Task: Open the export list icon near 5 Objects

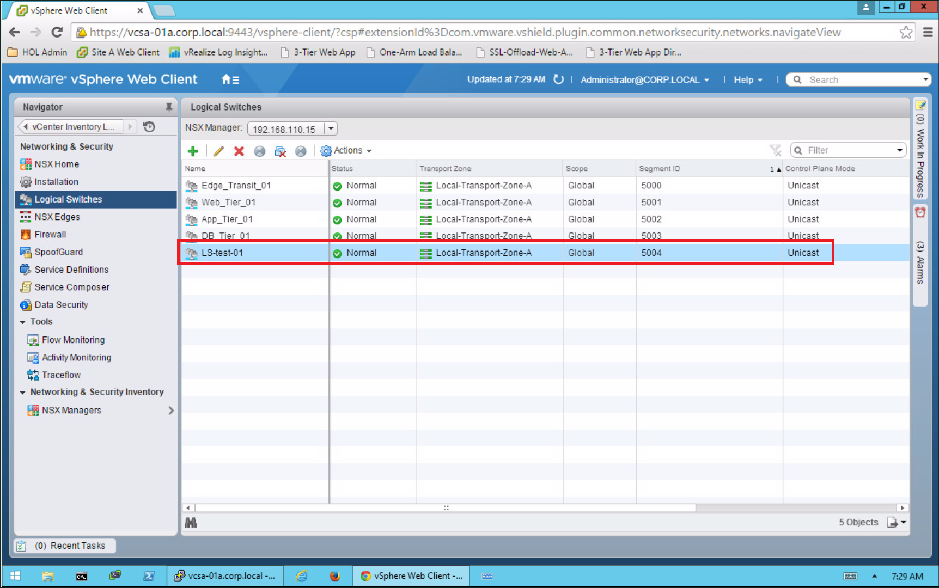Action: tap(897, 523)
